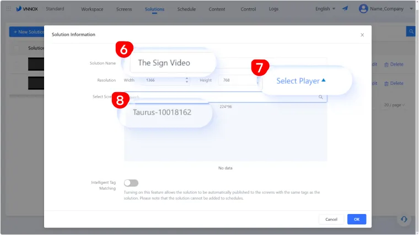The height and width of the screenshot is (235, 419).
Task: Open the headset support chat icon
Action: click(404, 219)
